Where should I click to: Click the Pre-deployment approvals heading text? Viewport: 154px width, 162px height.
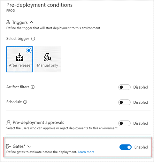point(38,122)
